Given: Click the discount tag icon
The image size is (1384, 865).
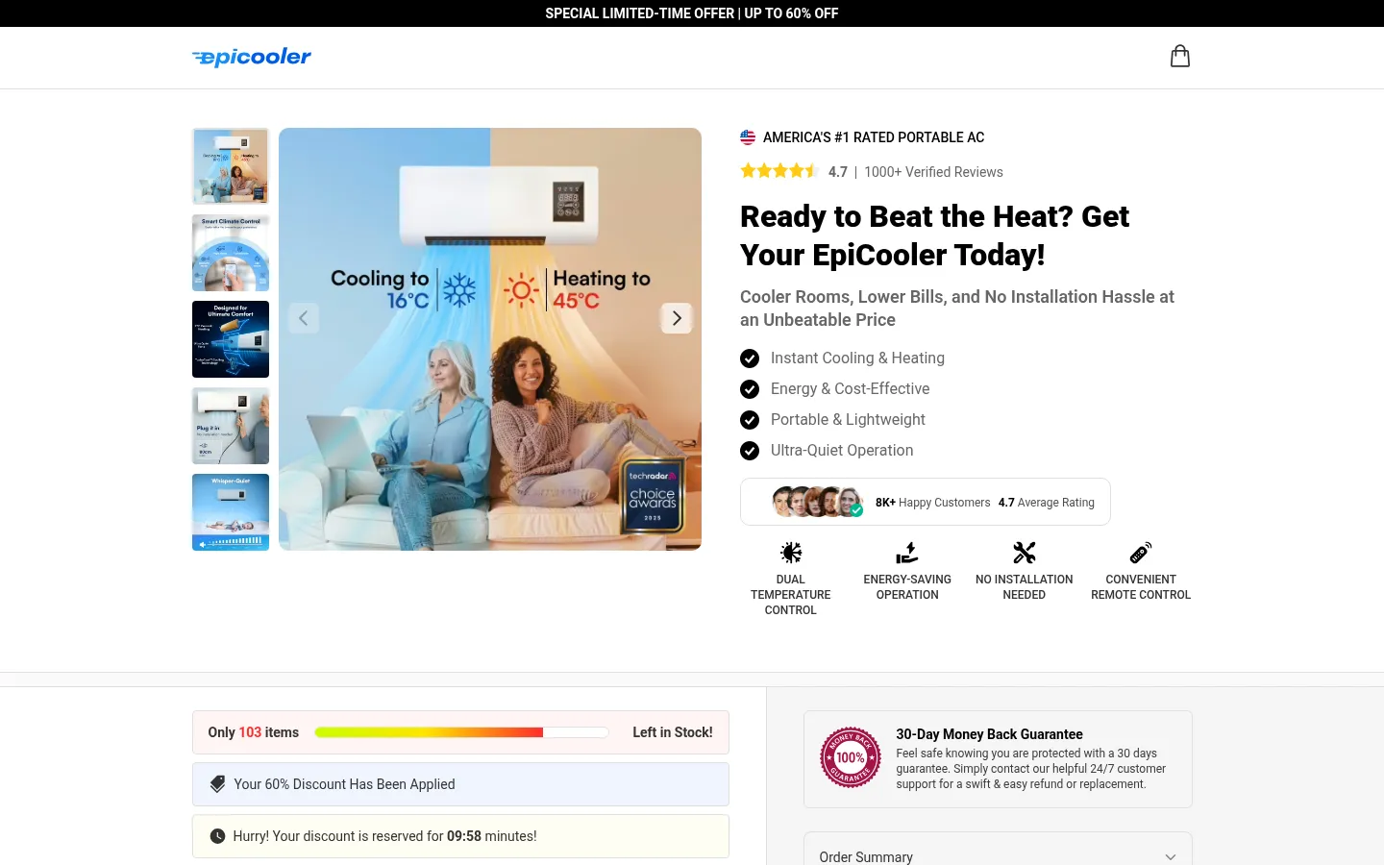Looking at the screenshot, I should [x=217, y=784].
